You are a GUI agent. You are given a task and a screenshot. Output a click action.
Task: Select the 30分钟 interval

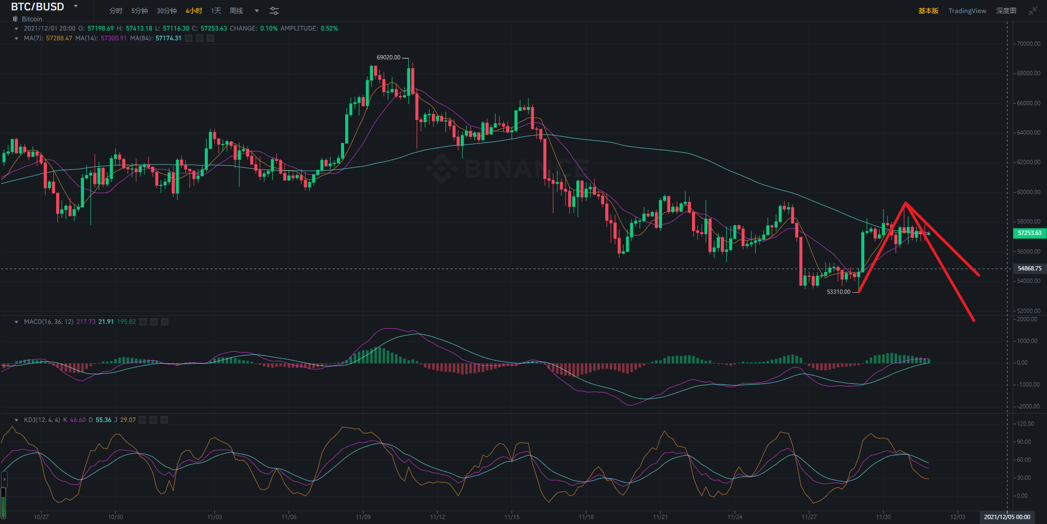pos(166,11)
